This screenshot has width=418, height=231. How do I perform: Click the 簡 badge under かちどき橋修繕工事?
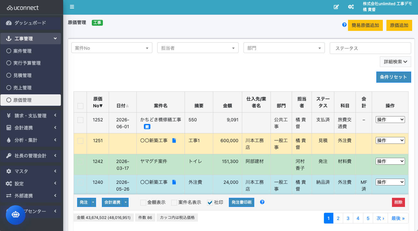click(147, 127)
